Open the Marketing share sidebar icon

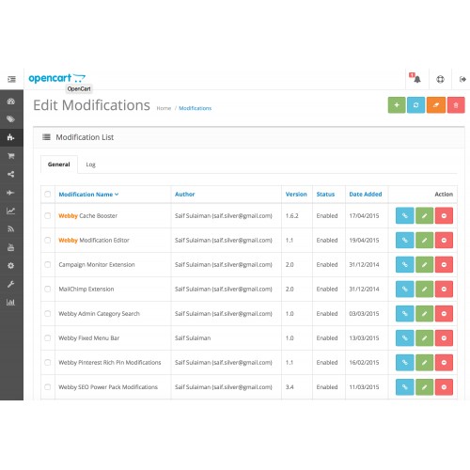click(x=11, y=174)
